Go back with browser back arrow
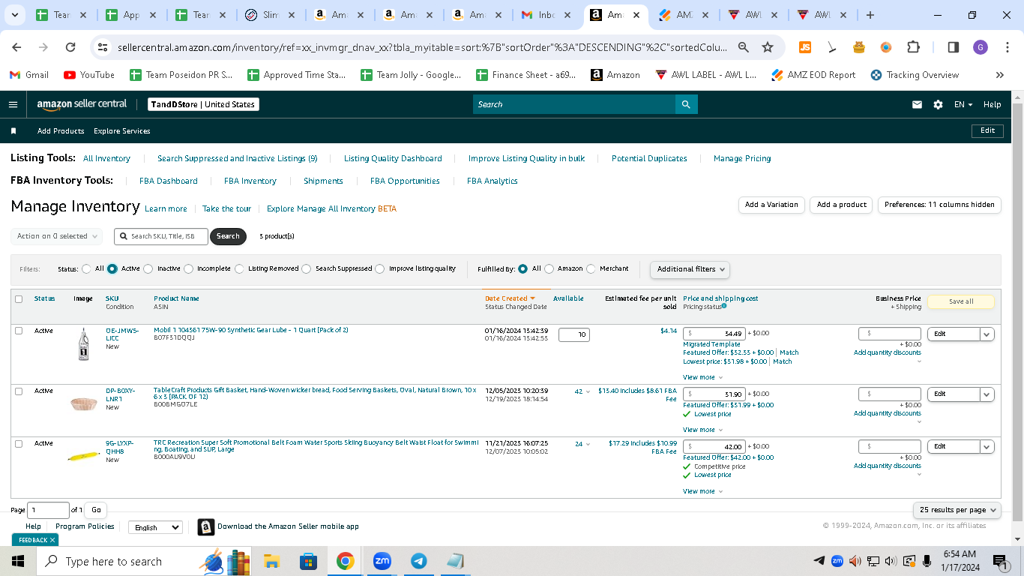The image size is (1024, 576). click(x=16, y=47)
